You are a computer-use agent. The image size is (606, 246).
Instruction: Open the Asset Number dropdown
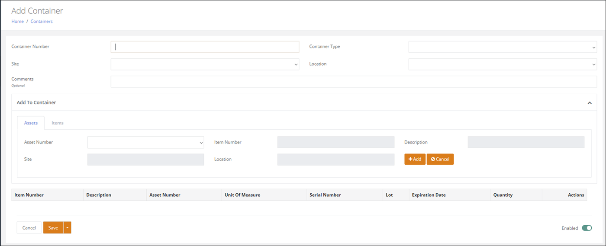pyautogui.click(x=145, y=142)
